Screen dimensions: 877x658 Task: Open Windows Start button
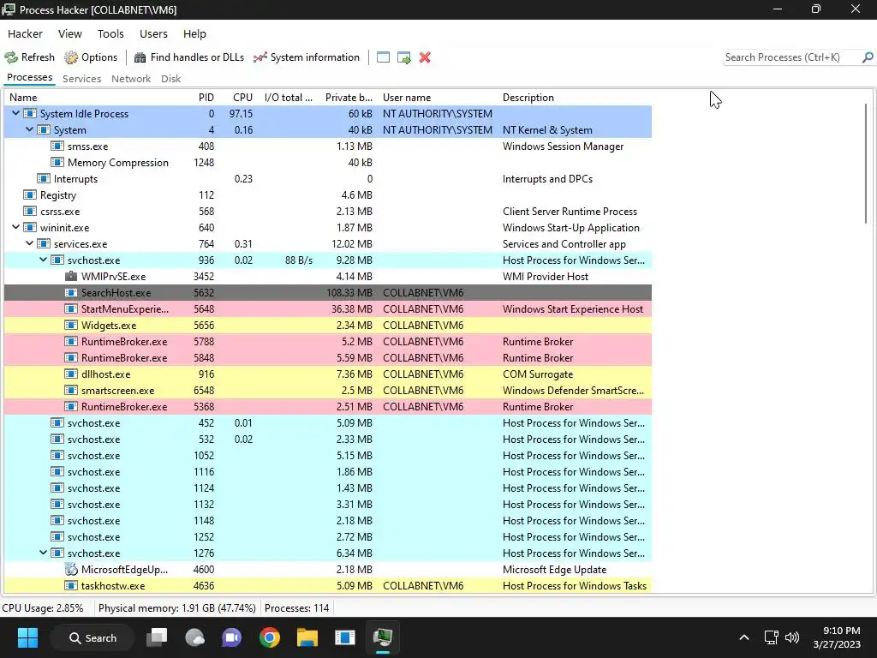point(27,637)
